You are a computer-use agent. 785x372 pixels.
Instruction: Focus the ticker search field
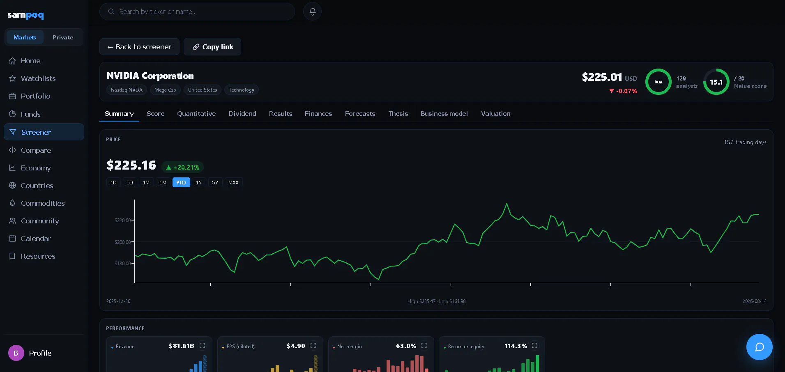click(197, 11)
